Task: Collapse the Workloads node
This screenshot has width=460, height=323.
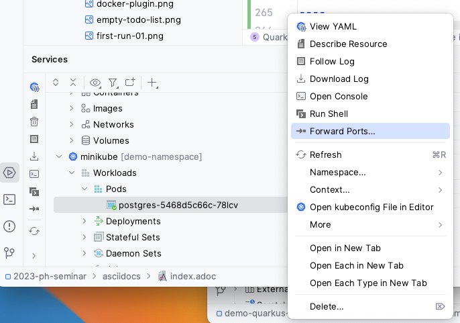Action: tap(72, 173)
